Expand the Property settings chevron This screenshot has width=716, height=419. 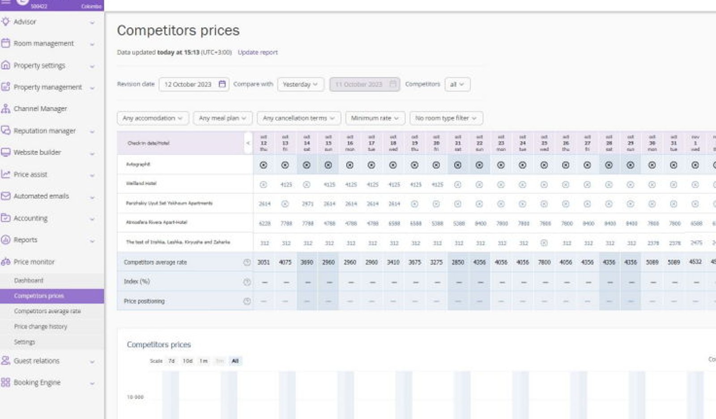92,66
